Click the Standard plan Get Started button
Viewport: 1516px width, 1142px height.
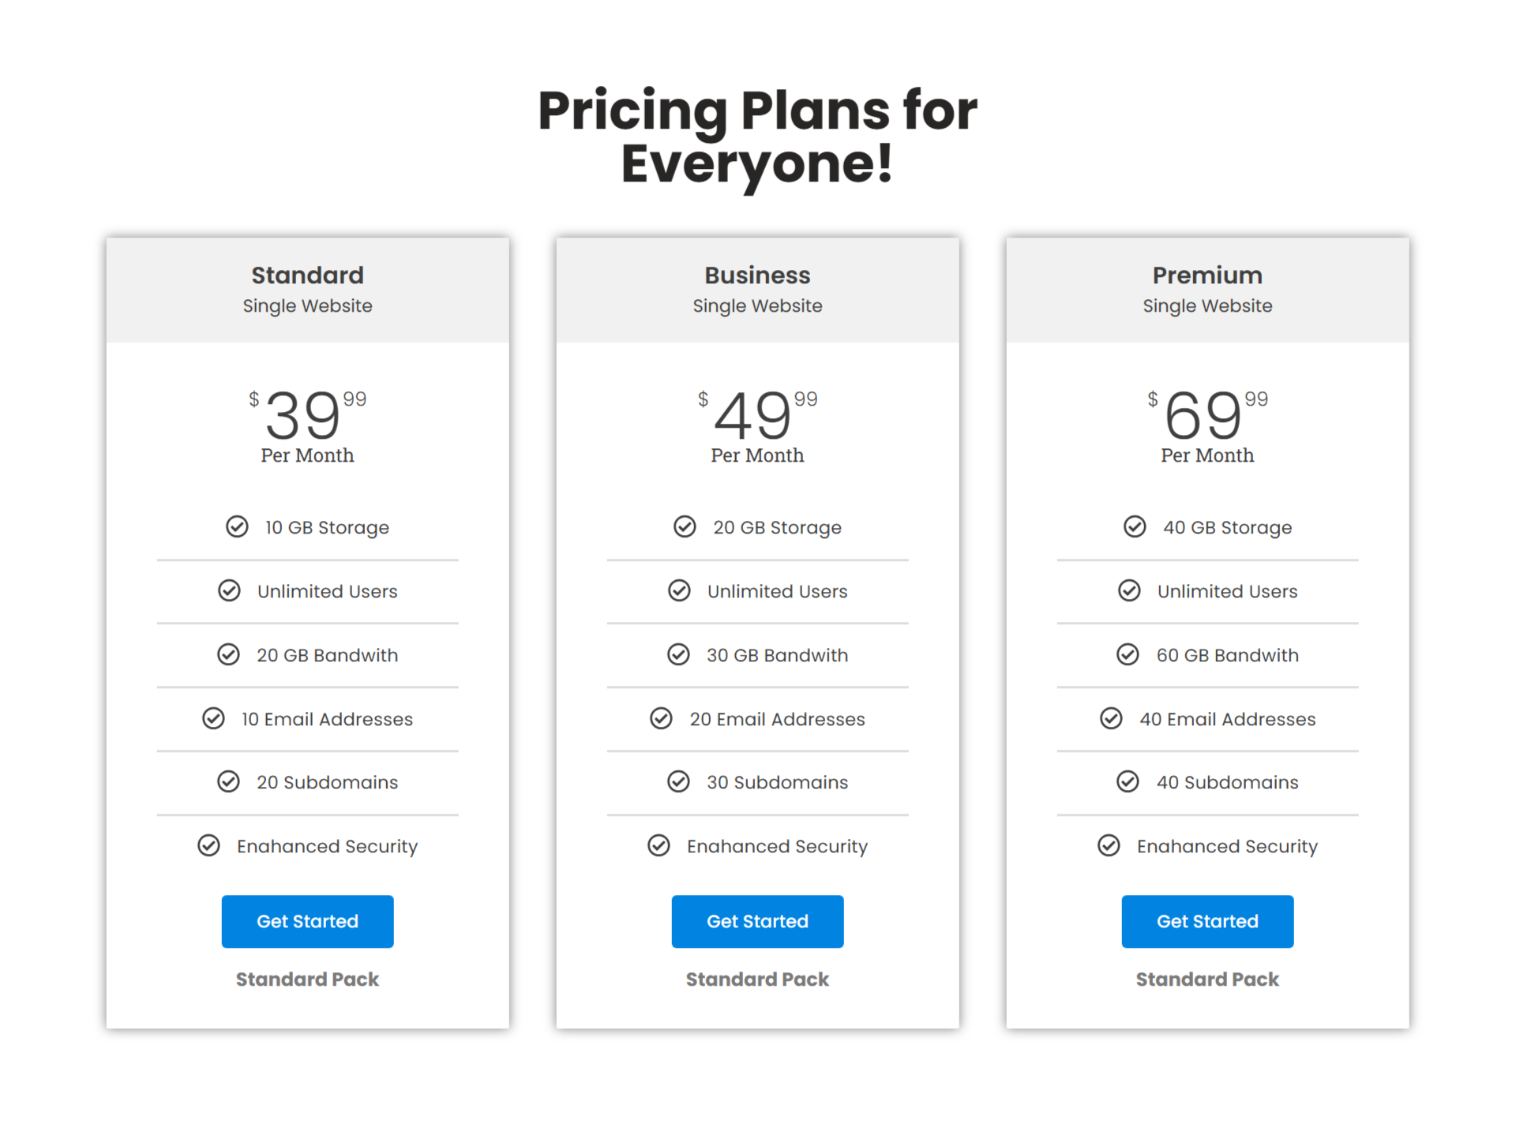307,921
